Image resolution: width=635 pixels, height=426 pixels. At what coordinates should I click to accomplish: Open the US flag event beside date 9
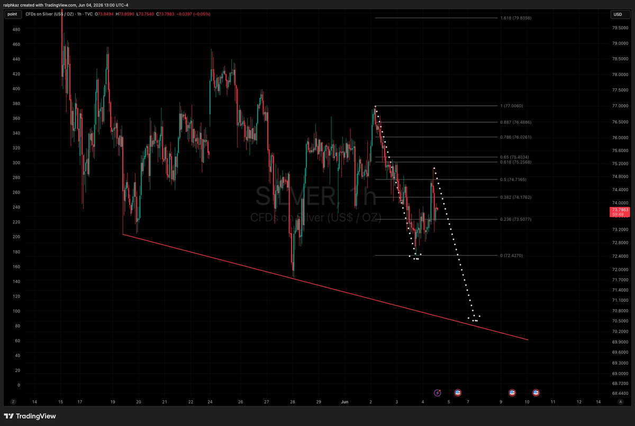[x=512, y=393]
